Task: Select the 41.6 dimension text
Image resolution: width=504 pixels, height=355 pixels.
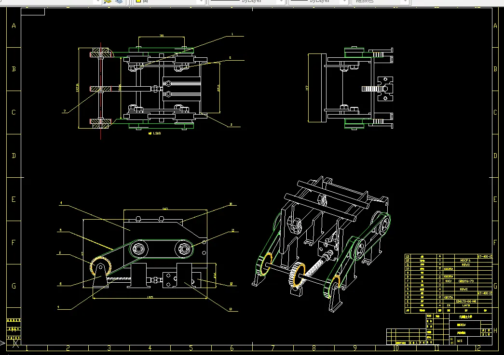Action: 215,276
